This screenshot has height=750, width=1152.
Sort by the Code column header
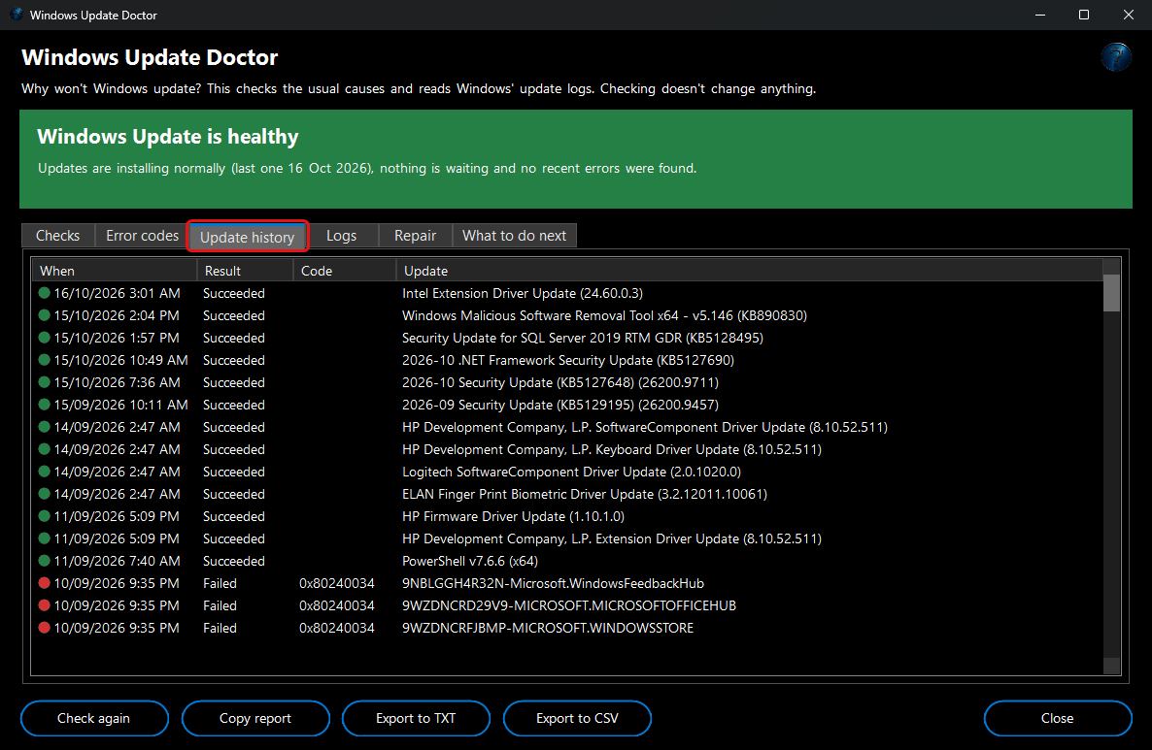point(345,271)
